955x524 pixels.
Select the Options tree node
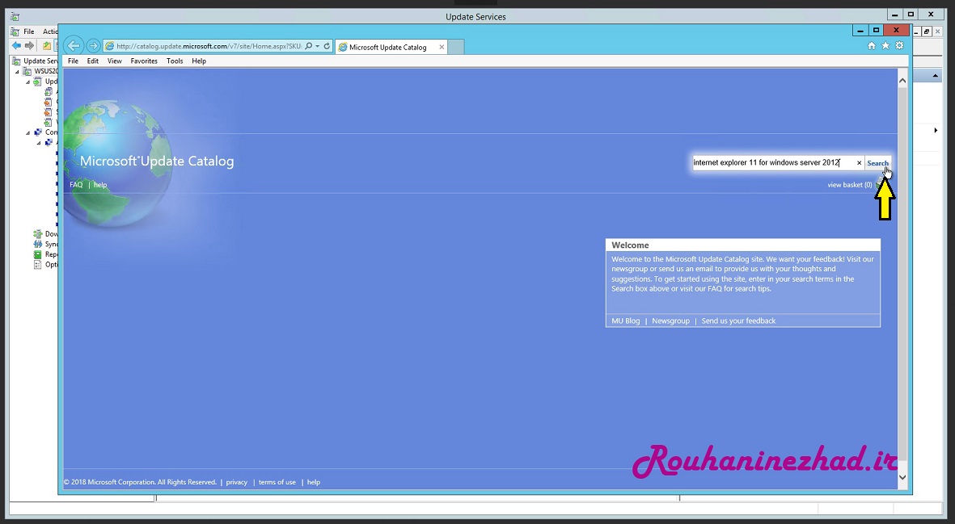[x=45, y=265]
